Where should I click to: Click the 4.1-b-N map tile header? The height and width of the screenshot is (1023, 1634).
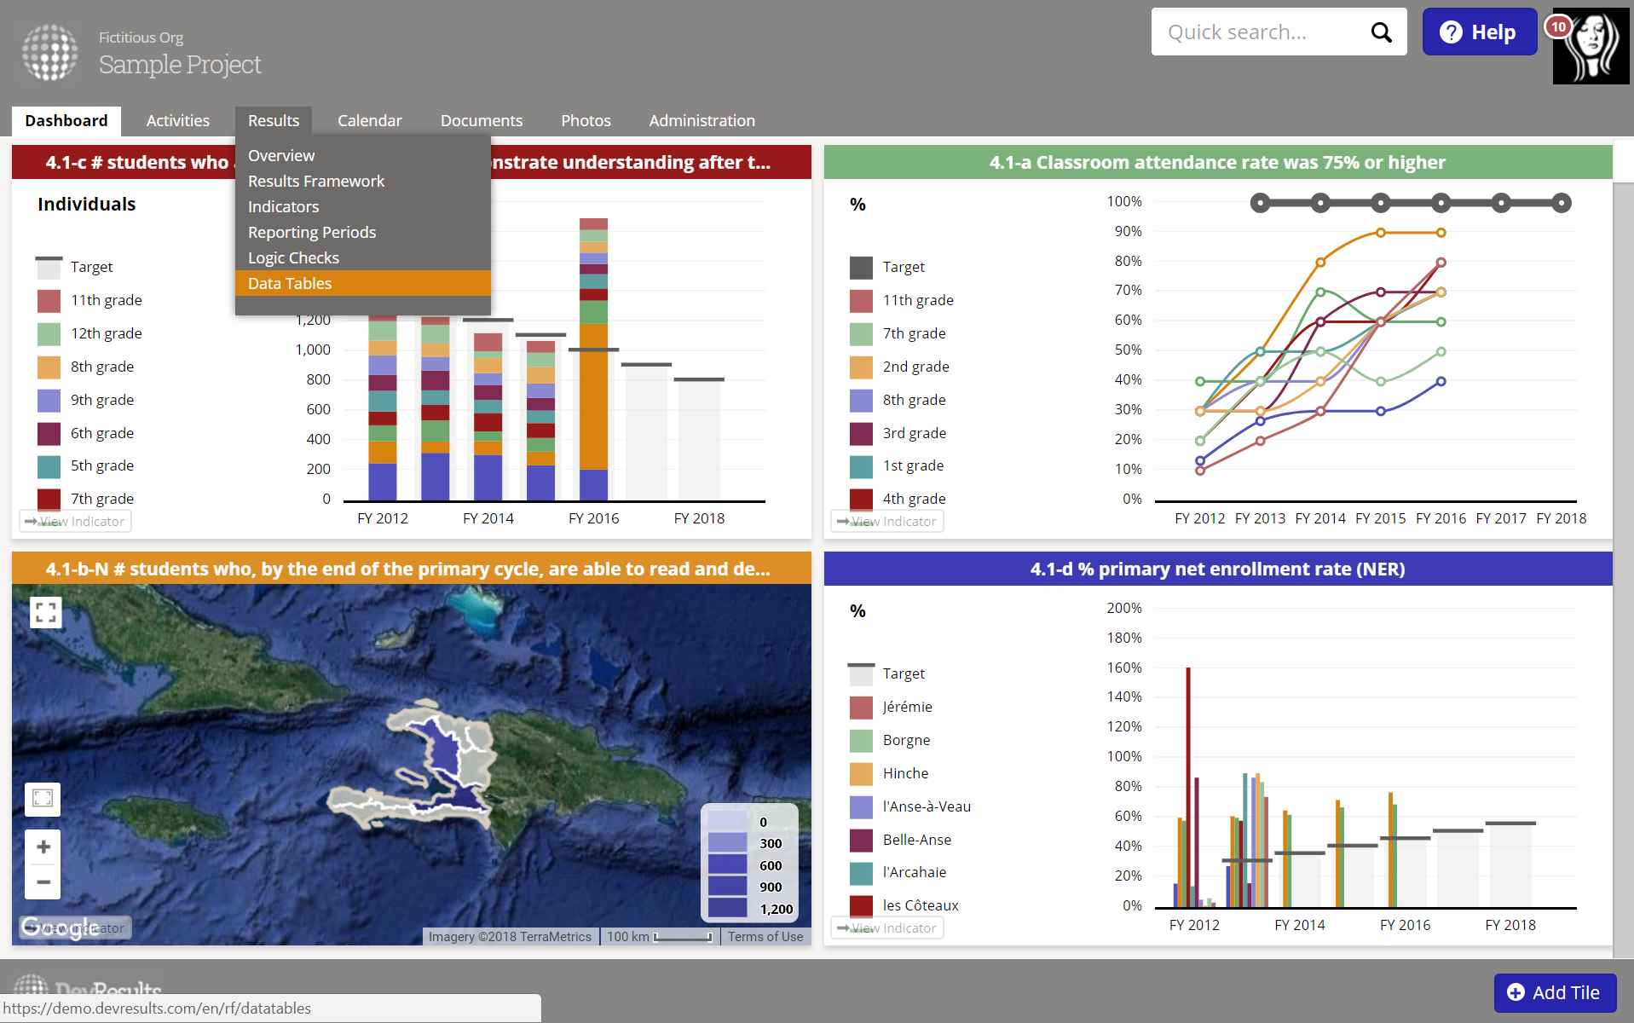coord(412,569)
